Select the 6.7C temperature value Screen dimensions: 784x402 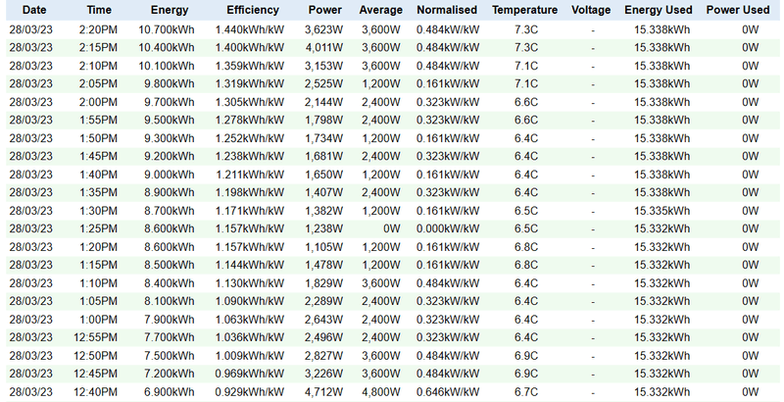pos(526,392)
